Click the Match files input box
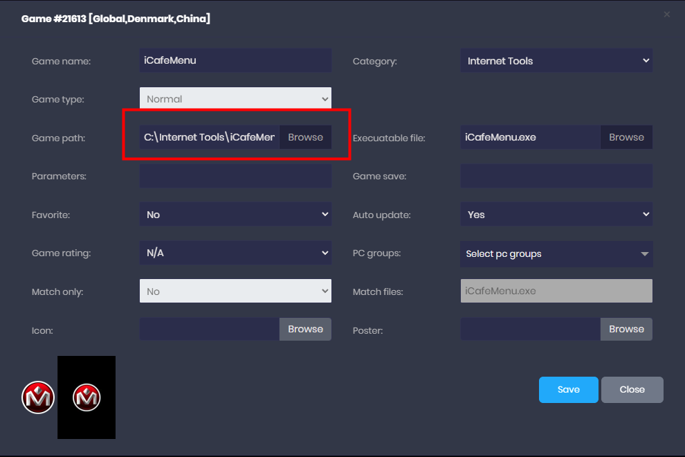 click(x=556, y=292)
